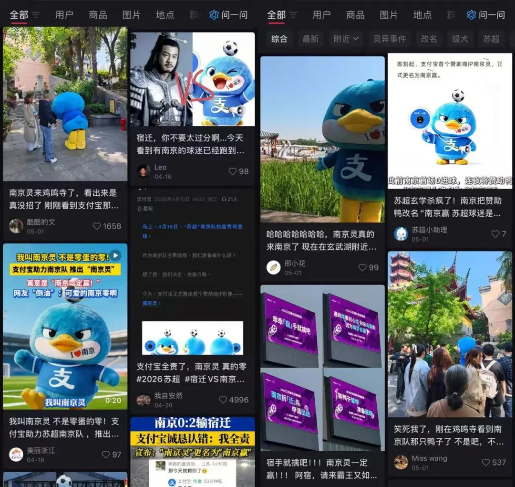Open 我自安然's profile avatar
This screenshot has width=515, height=487.
(x=144, y=400)
